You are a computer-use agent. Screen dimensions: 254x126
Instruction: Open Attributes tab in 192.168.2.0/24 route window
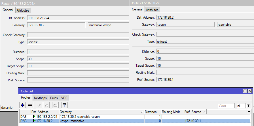point(23,10)
